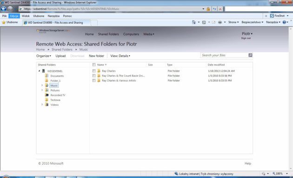Click in the Search your files field
Viewport: 293px width, 178px height.
tap(224, 55)
